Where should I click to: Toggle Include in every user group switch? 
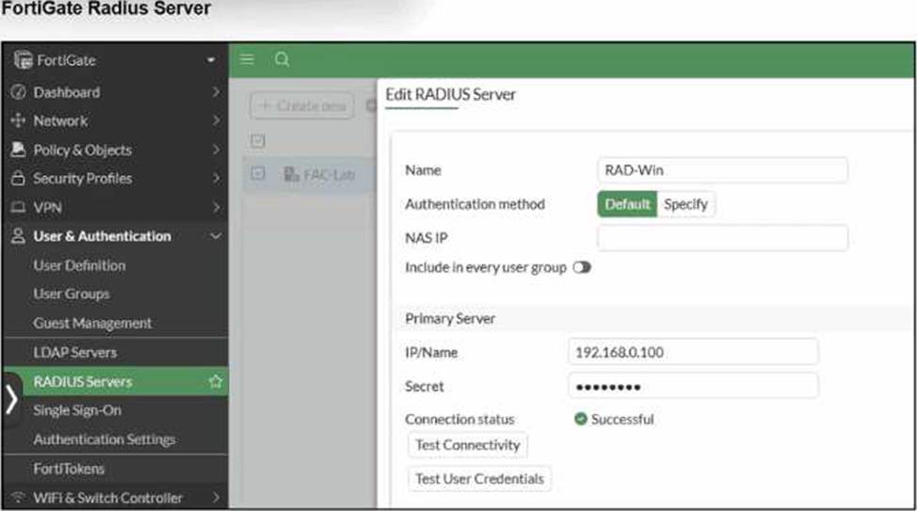click(x=581, y=267)
